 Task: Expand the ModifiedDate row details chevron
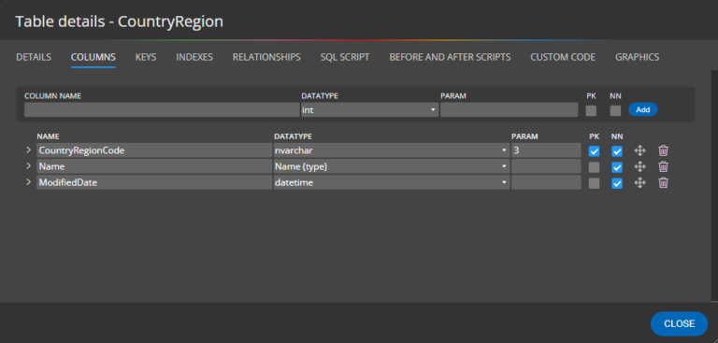coord(28,182)
